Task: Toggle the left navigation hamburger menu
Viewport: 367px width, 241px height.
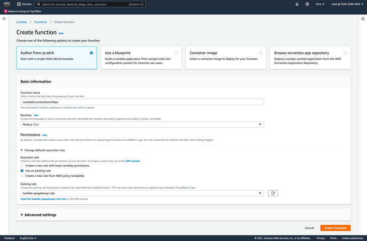Action: (4, 19)
